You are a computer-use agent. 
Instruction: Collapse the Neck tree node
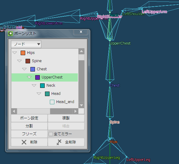point(34,85)
